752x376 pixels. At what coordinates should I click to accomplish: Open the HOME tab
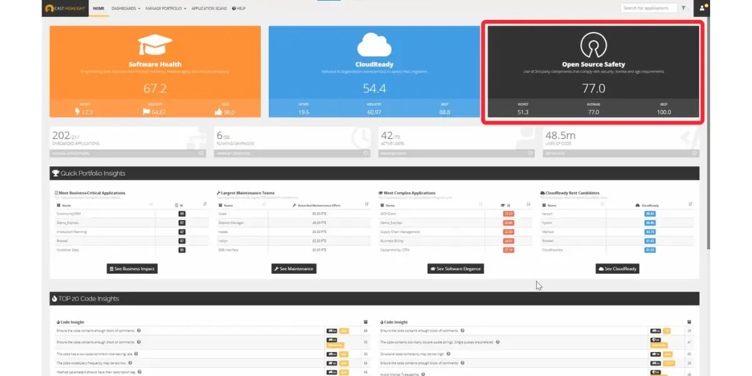tap(98, 9)
